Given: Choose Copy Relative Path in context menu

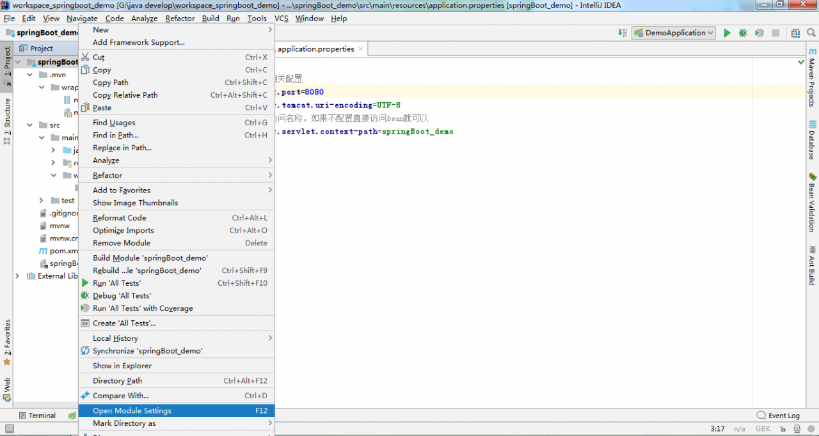Looking at the screenshot, I should (177, 95).
